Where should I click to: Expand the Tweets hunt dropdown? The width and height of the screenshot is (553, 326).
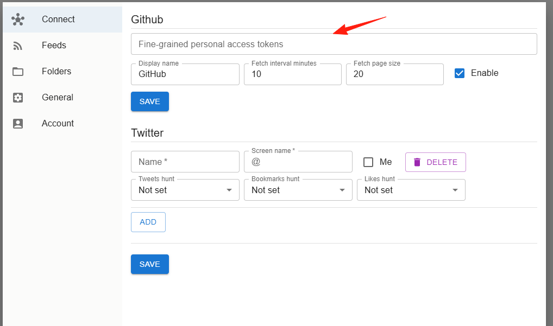(185, 190)
